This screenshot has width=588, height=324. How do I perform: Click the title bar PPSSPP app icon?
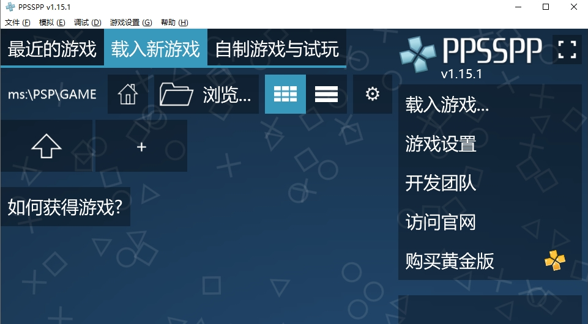[x=10, y=7]
